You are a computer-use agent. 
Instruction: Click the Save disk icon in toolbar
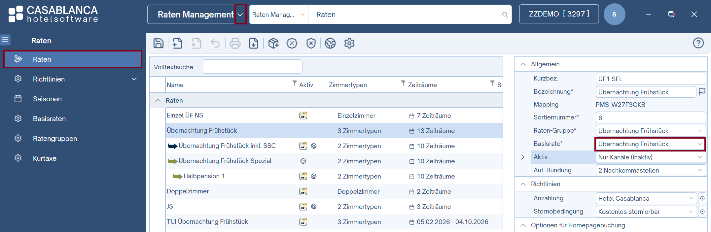159,43
